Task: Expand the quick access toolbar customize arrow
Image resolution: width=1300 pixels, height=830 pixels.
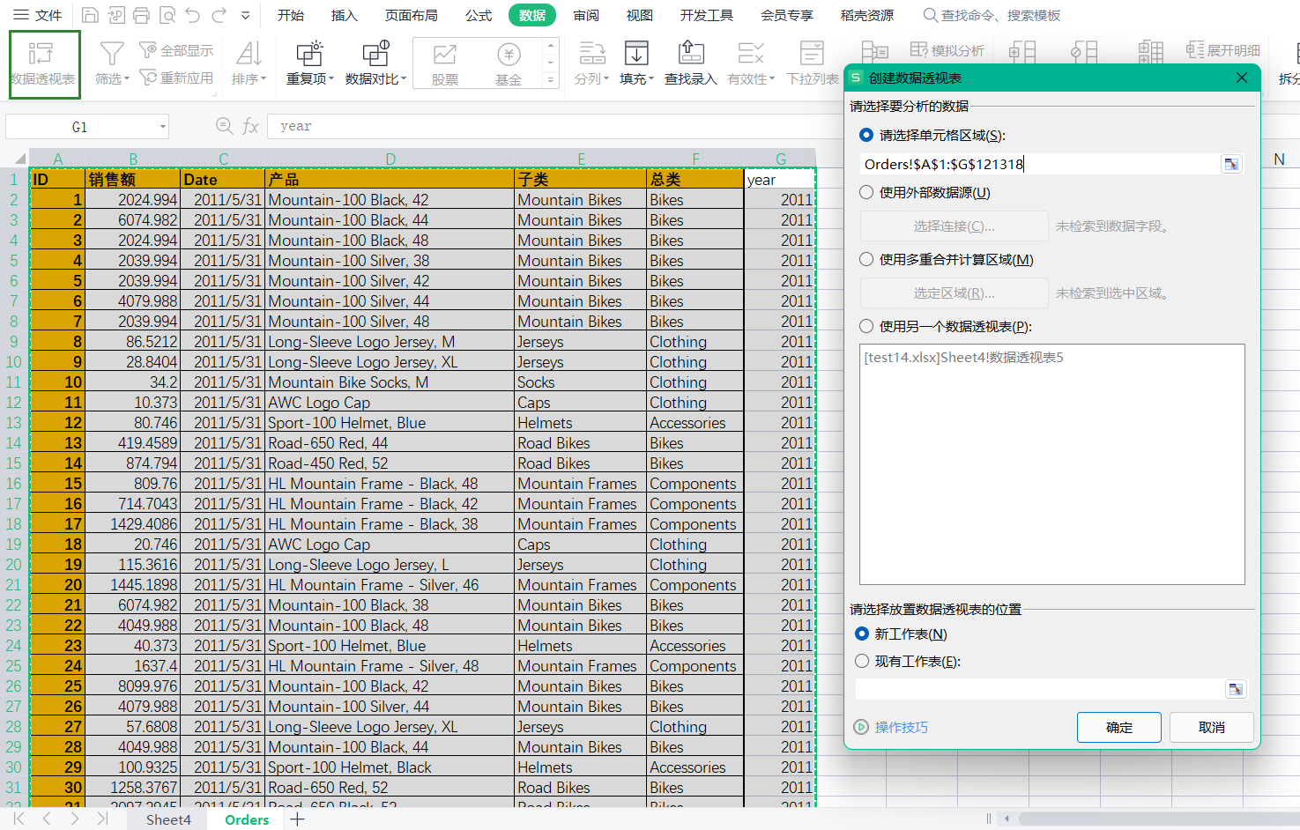Action: (245, 15)
